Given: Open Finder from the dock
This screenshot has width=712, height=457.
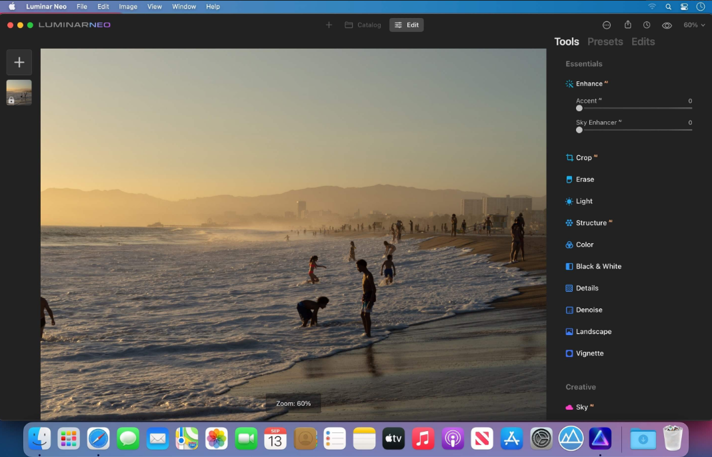Looking at the screenshot, I should point(39,439).
